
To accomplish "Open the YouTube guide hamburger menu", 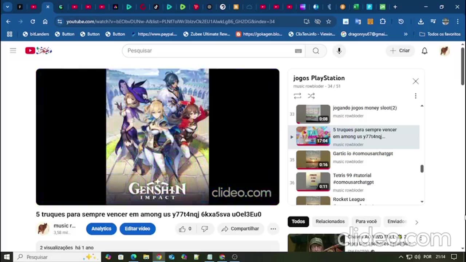I will coord(13,51).
